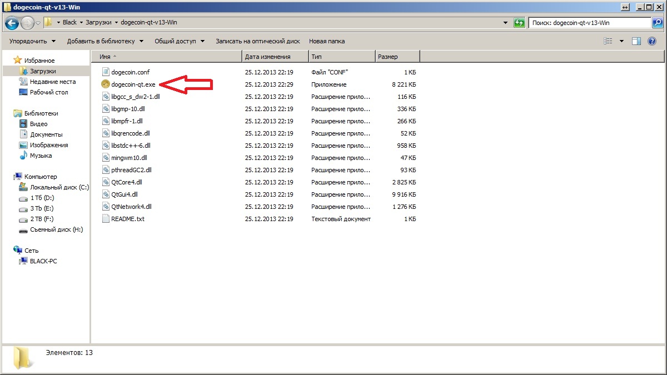Viewport: 667px width, 375px height.
Task: Click the dogecoin-qt-v13-Win breadcrumb
Action: [149, 23]
